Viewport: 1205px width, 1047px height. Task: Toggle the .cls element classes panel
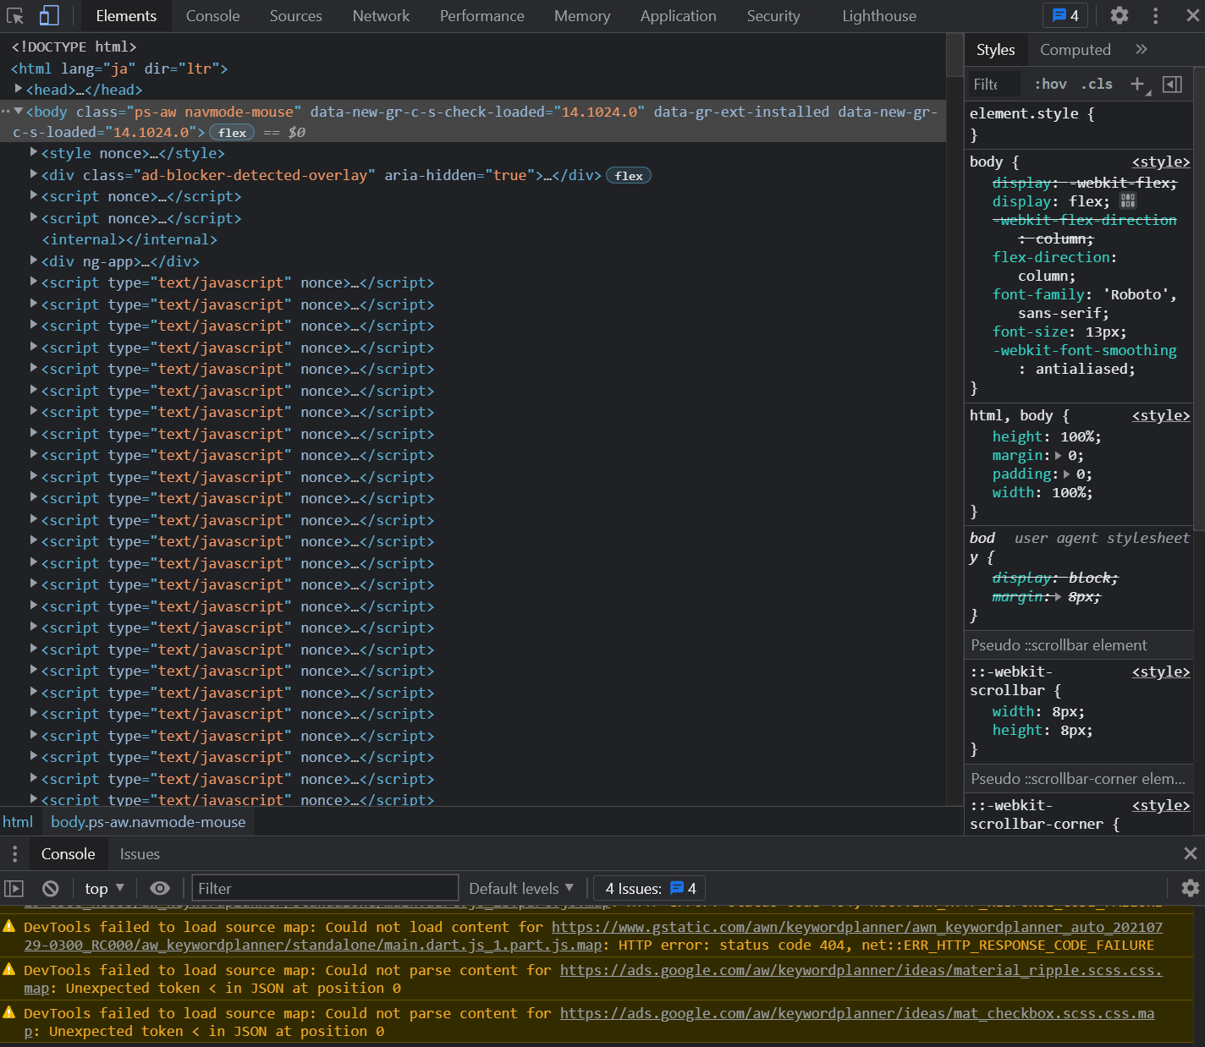tap(1097, 84)
